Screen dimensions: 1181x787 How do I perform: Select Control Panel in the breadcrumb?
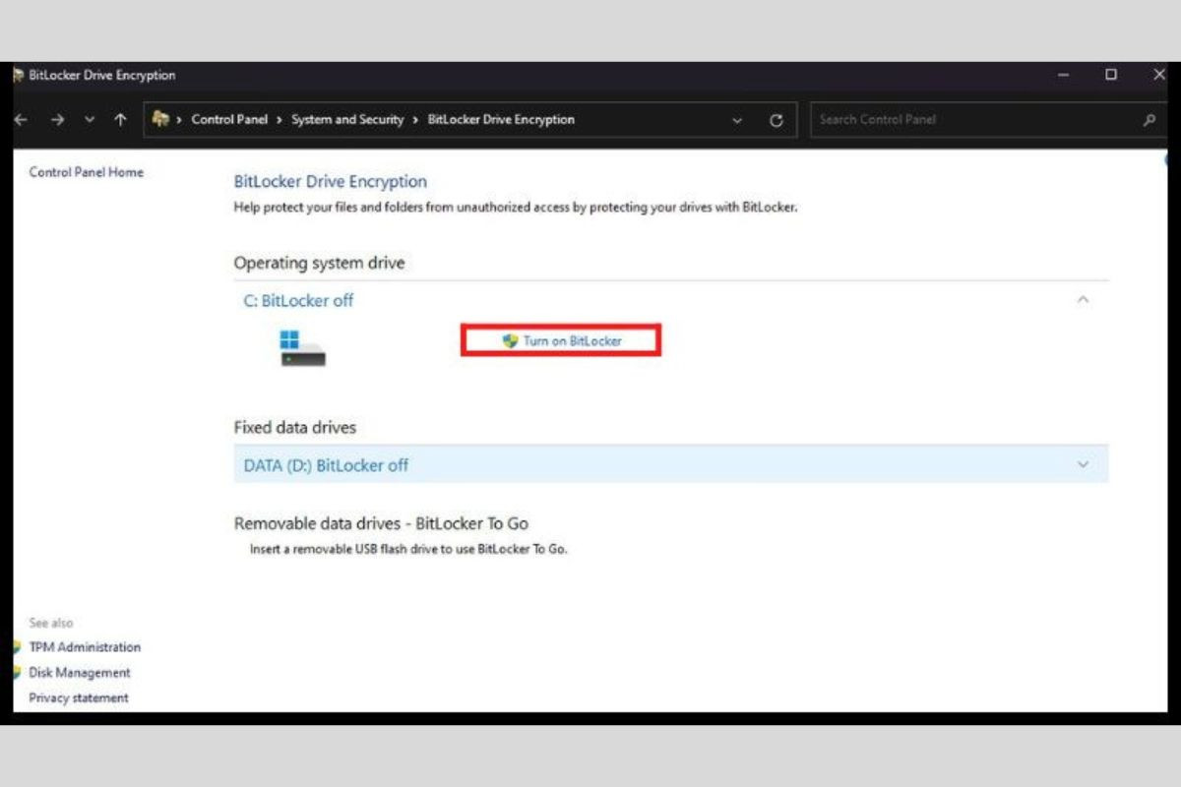coord(229,119)
